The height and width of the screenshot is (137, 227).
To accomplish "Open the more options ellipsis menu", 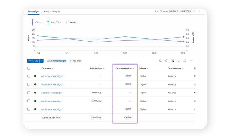I will [x=191, y=61].
